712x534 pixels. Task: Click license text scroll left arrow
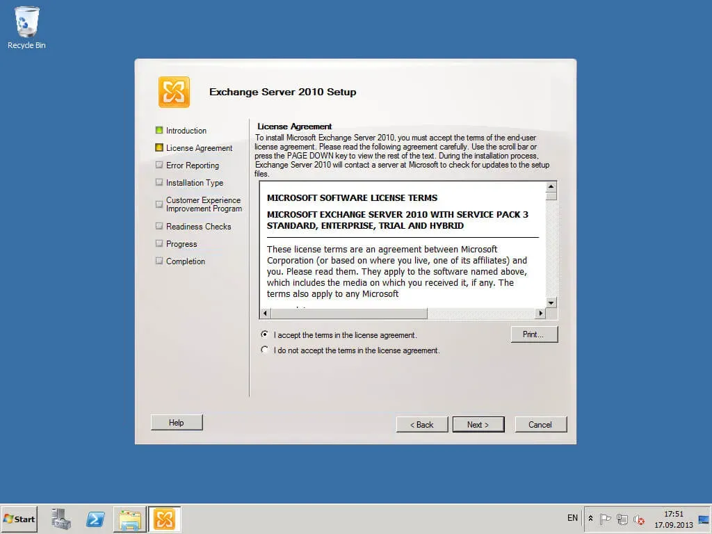pos(266,314)
